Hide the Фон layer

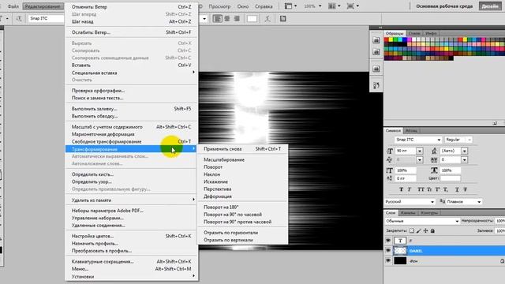[388, 260]
